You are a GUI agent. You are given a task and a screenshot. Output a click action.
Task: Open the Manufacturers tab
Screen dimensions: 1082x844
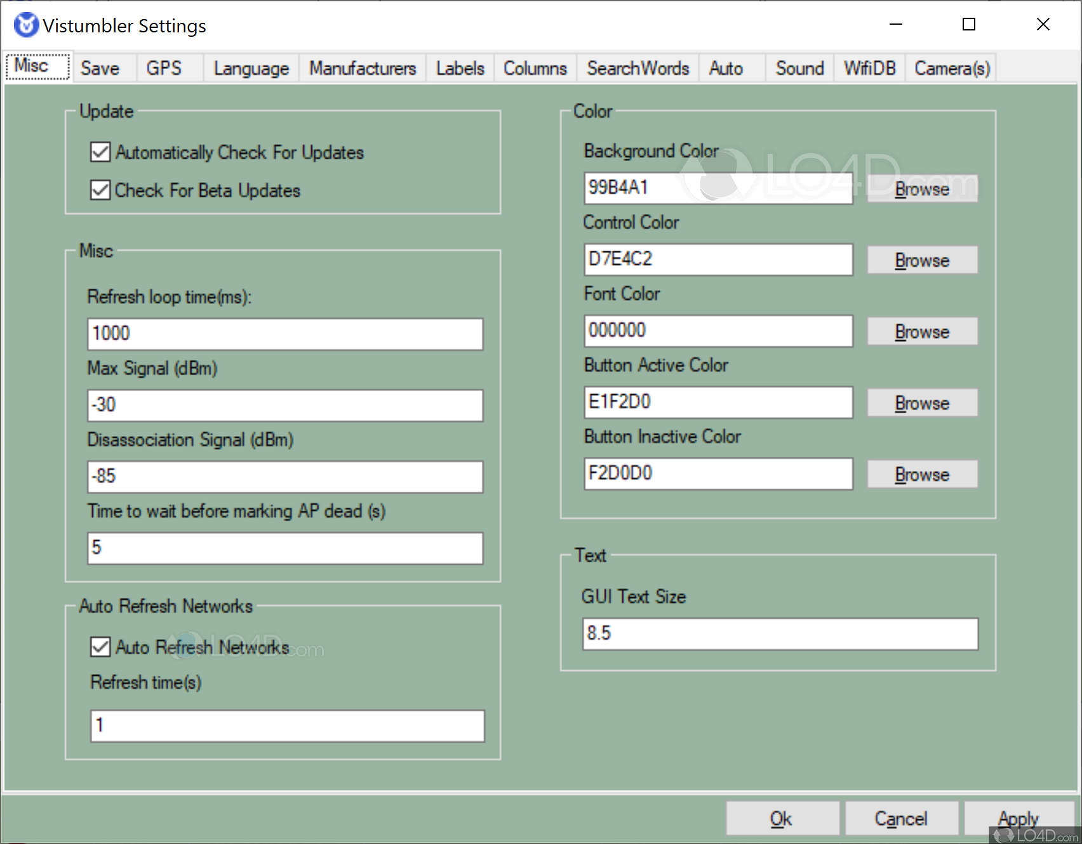point(362,68)
